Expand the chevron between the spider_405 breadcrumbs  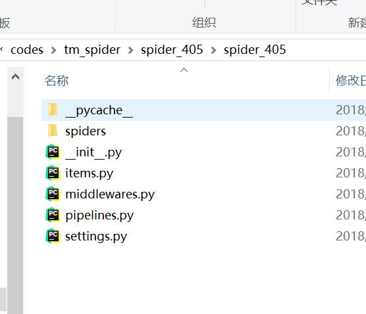213,50
